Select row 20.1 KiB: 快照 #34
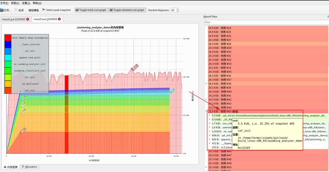The height and width of the screenshot is (172, 329). click(x=268, y=68)
